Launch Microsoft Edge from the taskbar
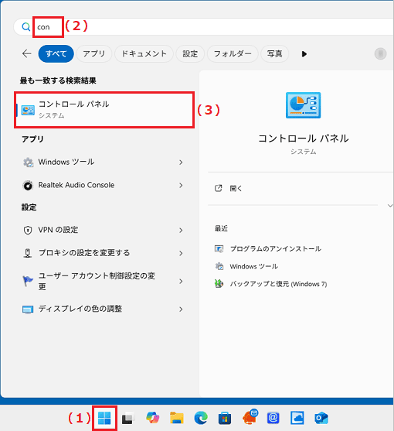Screen dimensions: 394x431 coord(201,418)
